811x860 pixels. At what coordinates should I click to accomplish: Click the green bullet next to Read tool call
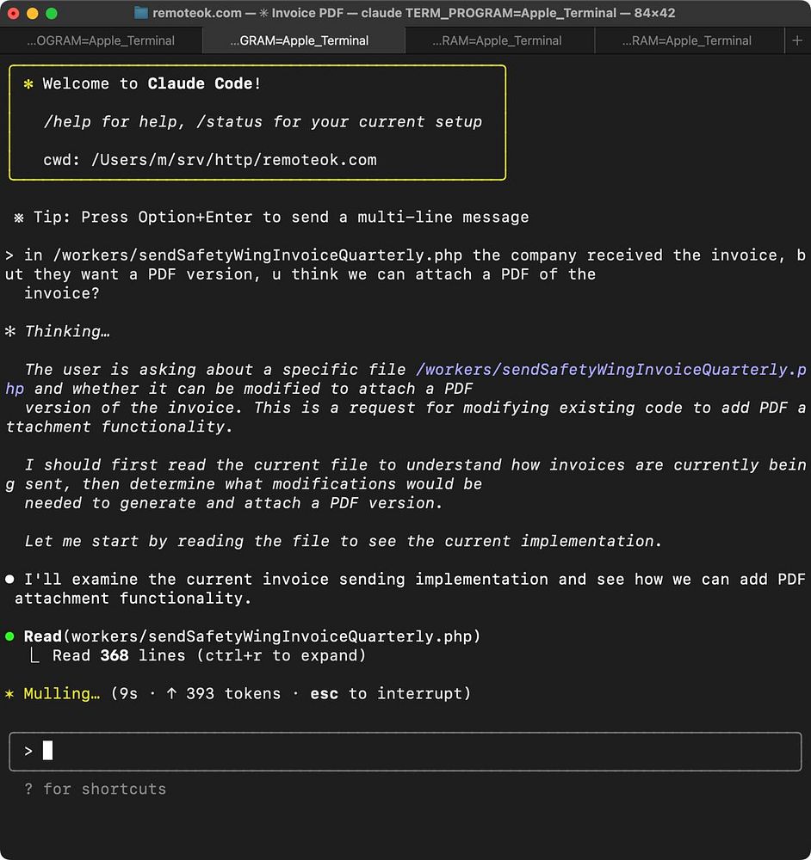(x=10, y=636)
